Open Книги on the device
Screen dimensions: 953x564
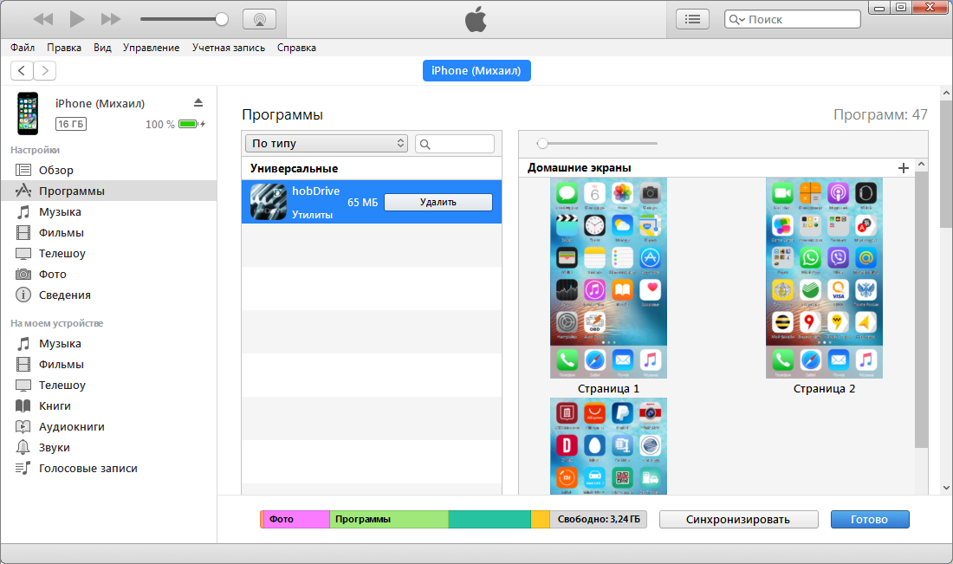(x=108, y=405)
